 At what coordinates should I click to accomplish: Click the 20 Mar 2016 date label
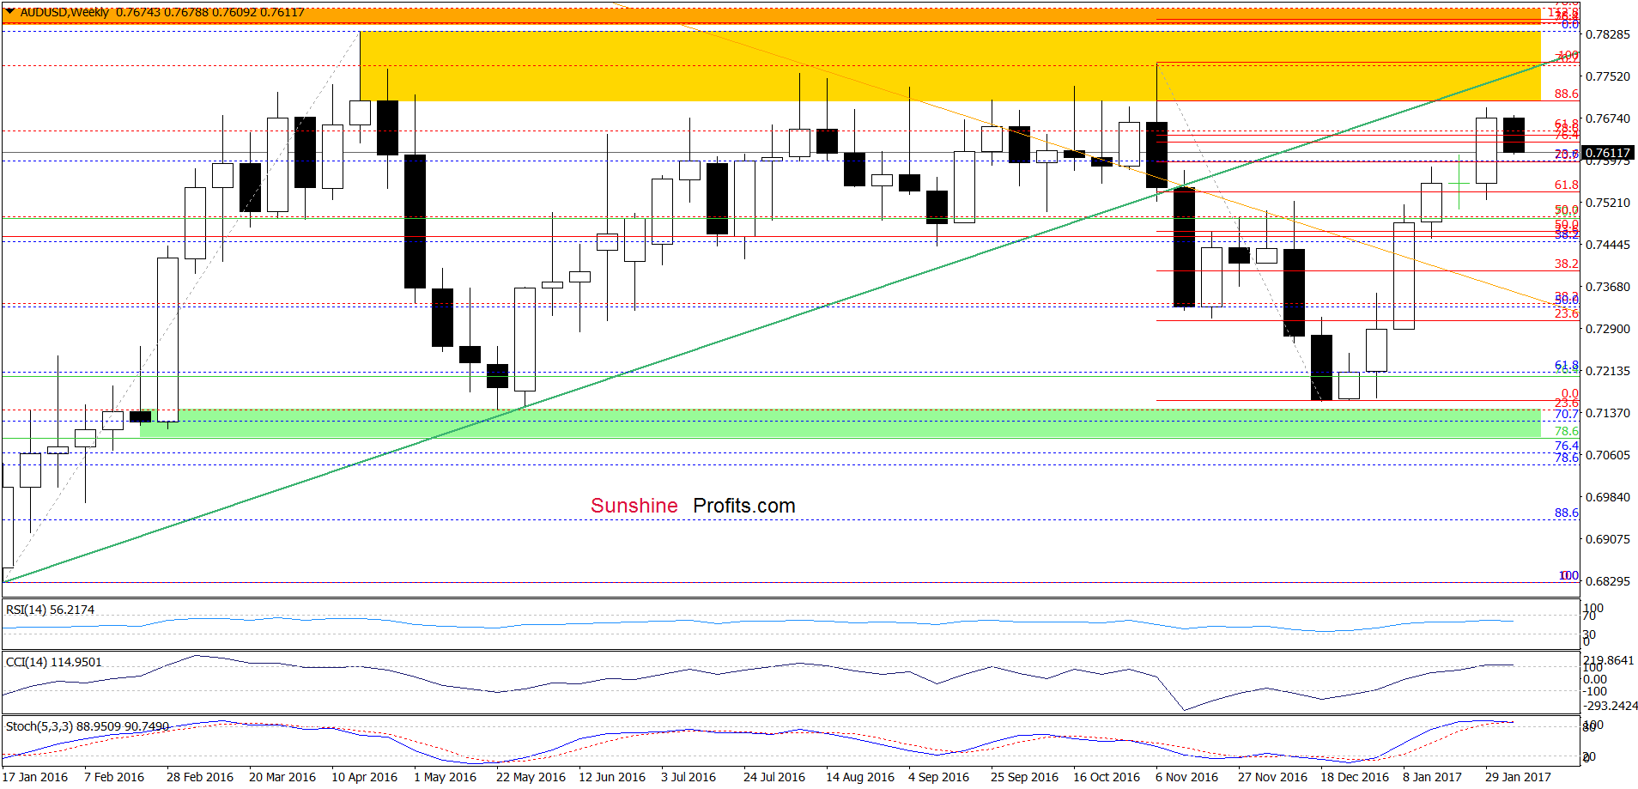[282, 777]
